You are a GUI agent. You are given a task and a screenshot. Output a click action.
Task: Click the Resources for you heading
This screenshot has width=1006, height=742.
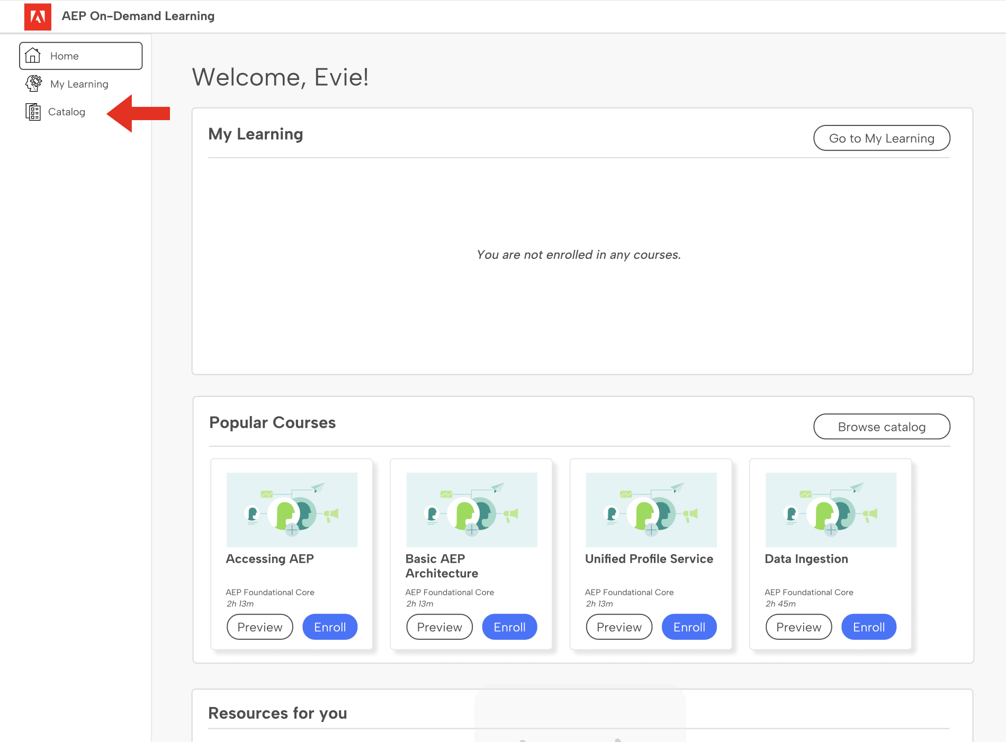click(278, 713)
